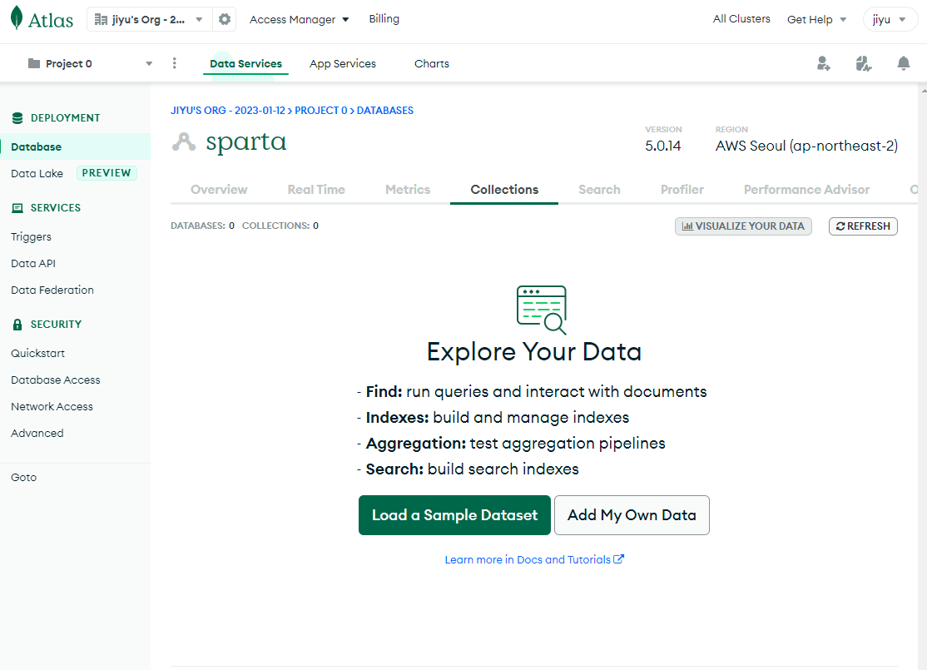Open security Quickstart
Image resolution: width=927 pixels, height=670 pixels.
coord(37,353)
